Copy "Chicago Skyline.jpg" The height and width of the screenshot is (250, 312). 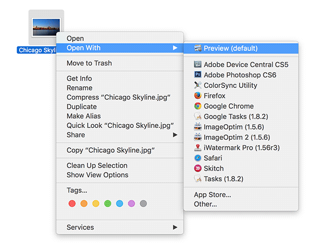tap(120, 150)
